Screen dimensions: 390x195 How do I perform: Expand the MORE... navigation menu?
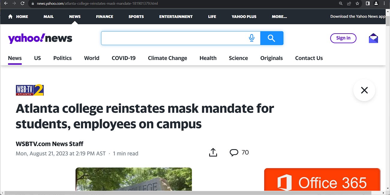point(279,16)
